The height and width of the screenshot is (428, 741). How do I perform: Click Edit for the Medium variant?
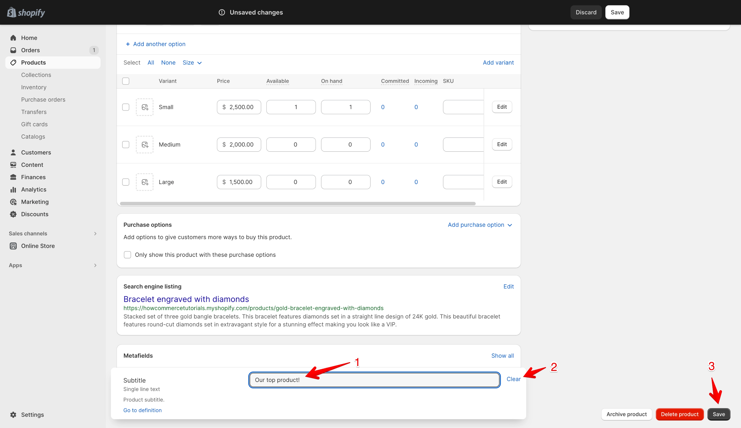[502, 144]
